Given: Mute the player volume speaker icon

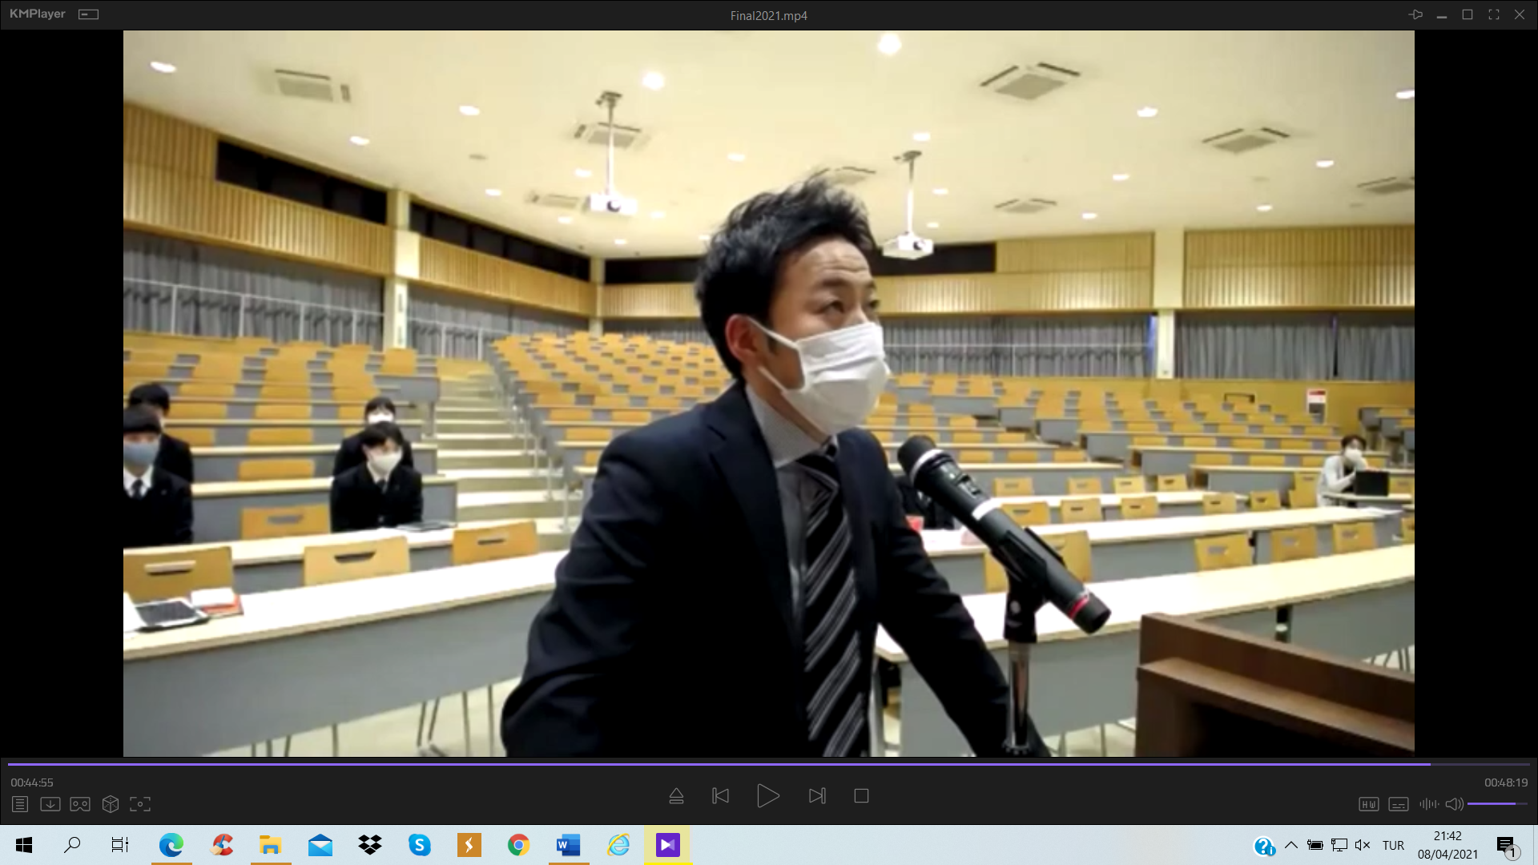Looking at the screenshot, I should tap(1454, 804).
